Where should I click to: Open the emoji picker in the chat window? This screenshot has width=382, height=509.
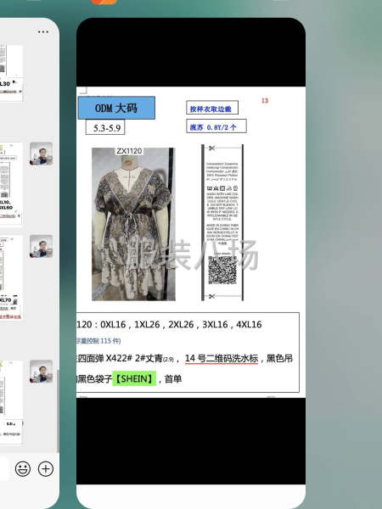pos(23,469)
